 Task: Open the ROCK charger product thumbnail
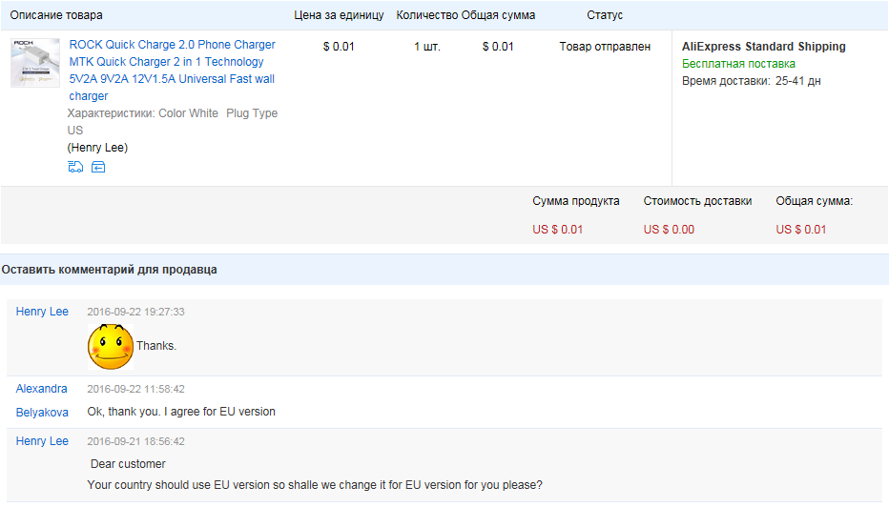coord(35,63)
